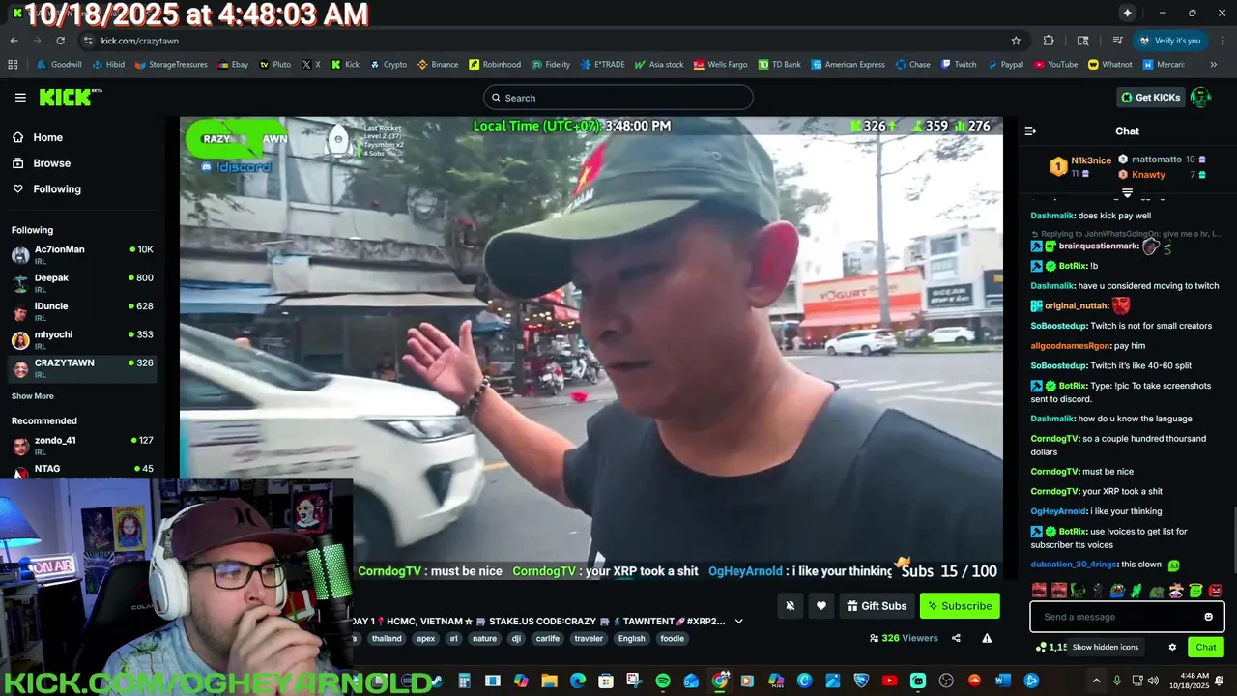
Task: Click the Gift Subs button
Action: [x=877, y=606]
